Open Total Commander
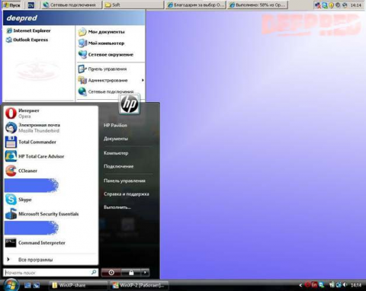This screenshot has height=291, width=366. click(x=51, y=142)
